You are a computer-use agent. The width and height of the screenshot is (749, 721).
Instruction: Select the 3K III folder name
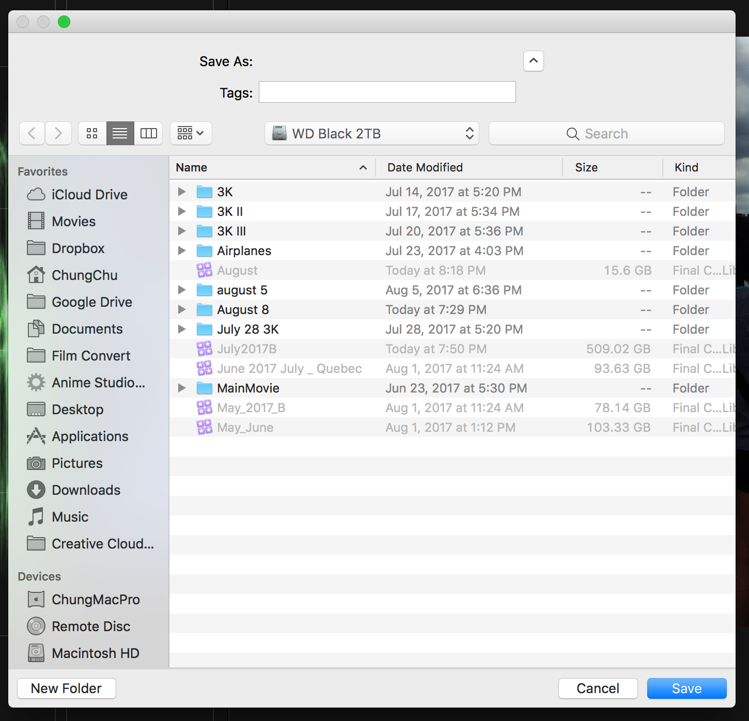tap(231, 231)
